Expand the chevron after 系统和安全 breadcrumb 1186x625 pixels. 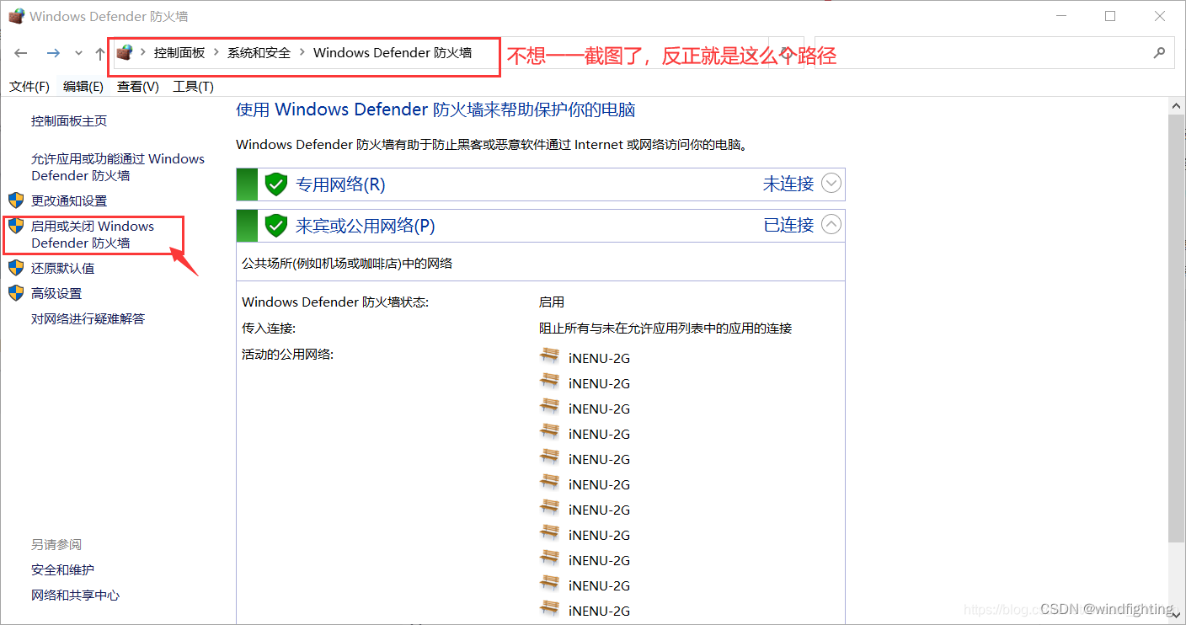click(x=302, y=52)
